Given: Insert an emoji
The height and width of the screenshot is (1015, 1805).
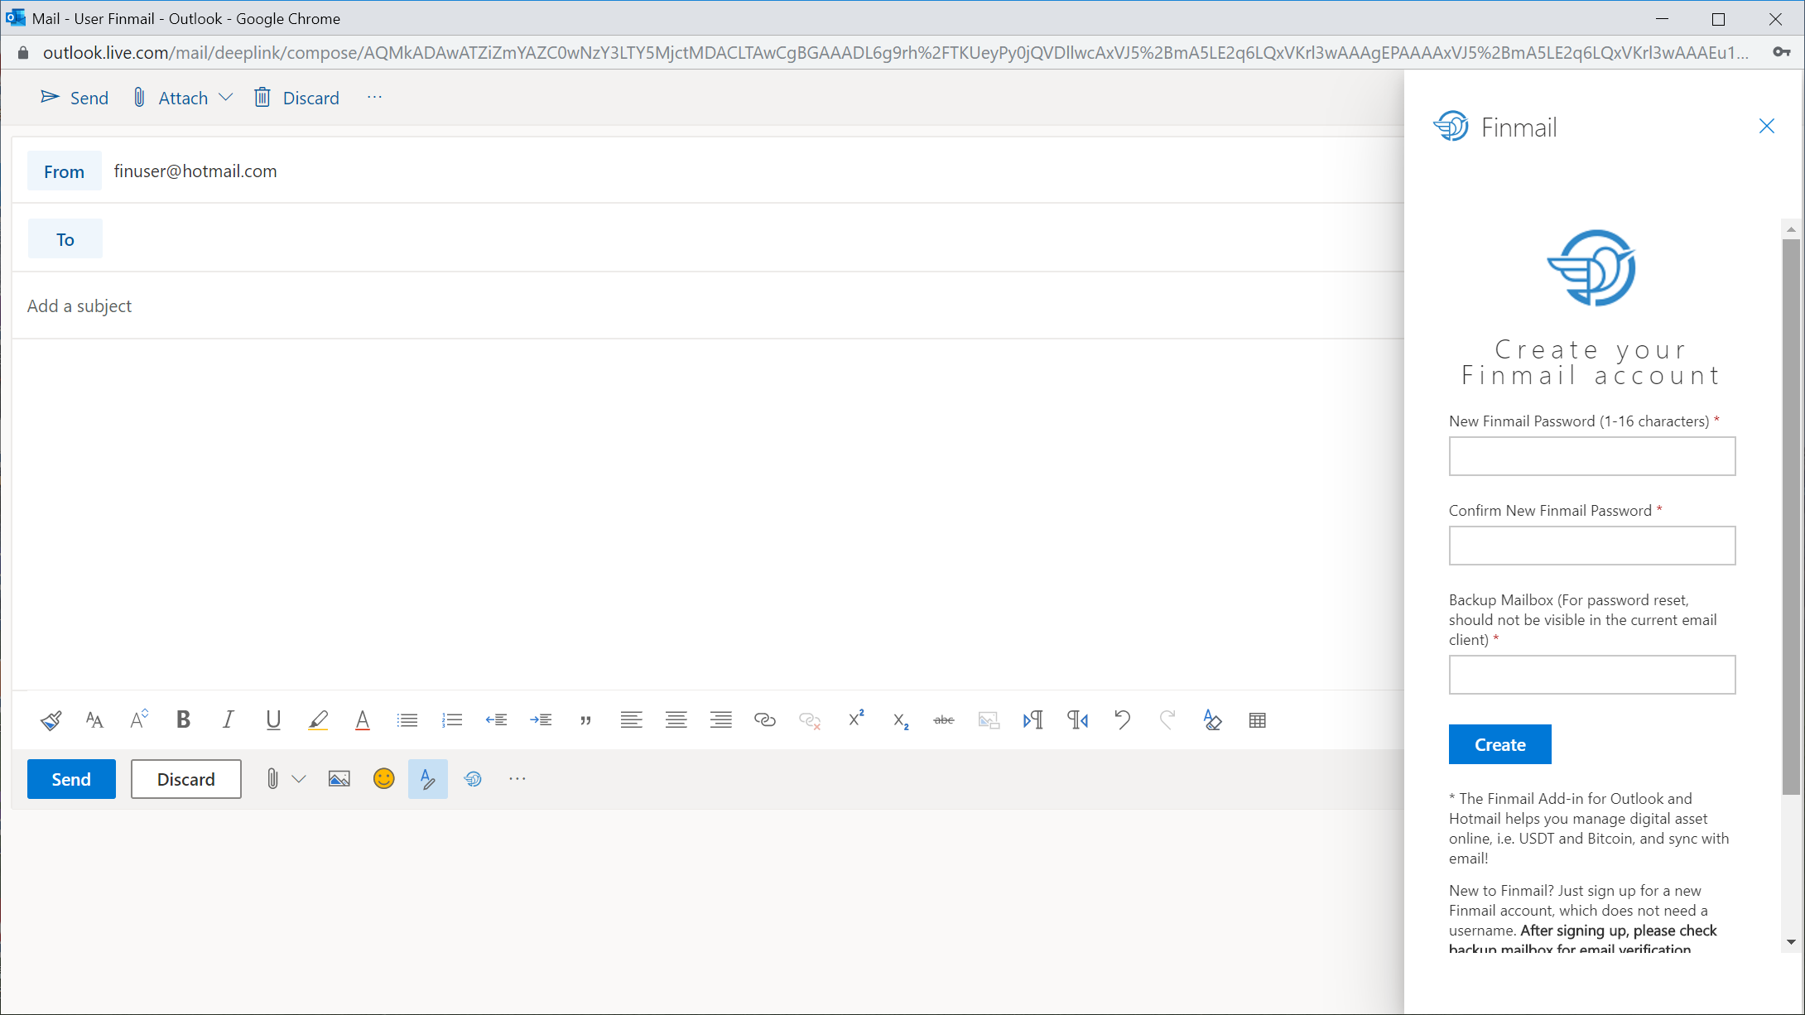Looking at the screenshot, I should (383, 778).
